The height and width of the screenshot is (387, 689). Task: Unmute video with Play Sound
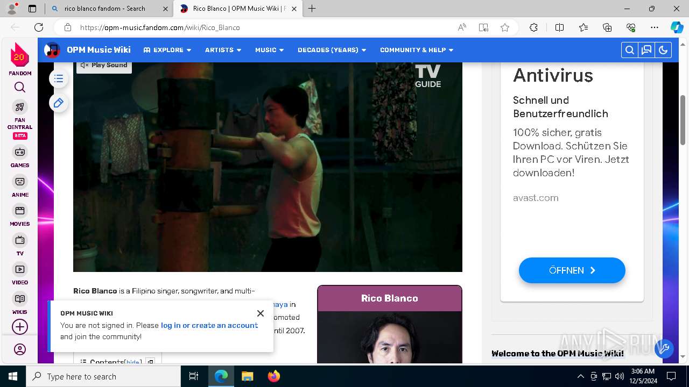(x=104, y=65)
